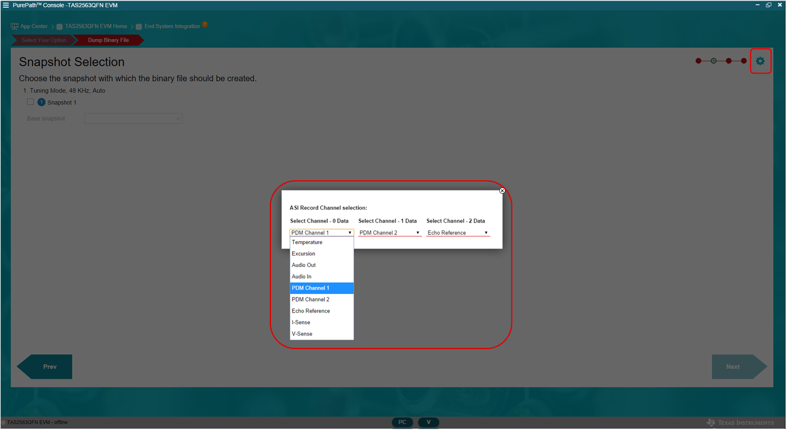Click the Snapshot 1 label

[62, 103]
